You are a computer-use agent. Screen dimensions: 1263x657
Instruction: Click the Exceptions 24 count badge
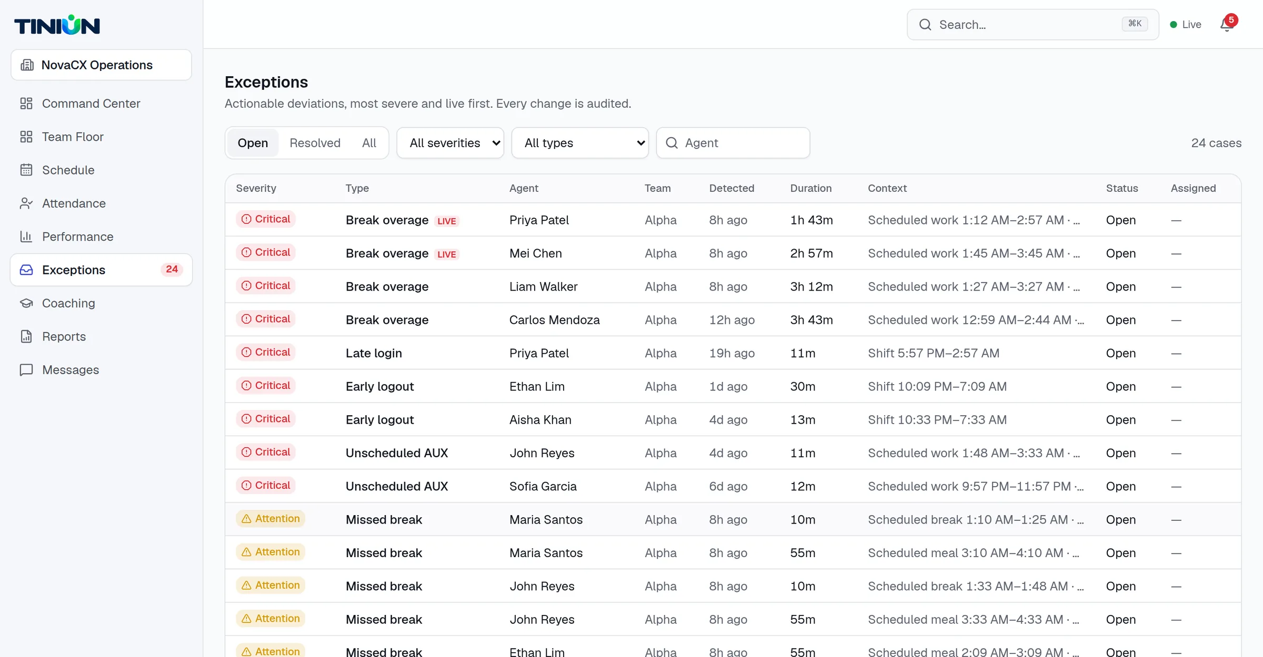(x=172, y=270)
